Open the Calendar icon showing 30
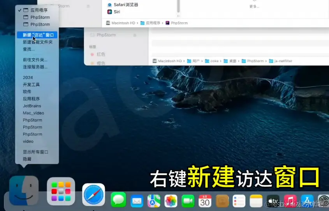Image resolution: width=329 pixels, height=211 pixels. coord(205,201)
